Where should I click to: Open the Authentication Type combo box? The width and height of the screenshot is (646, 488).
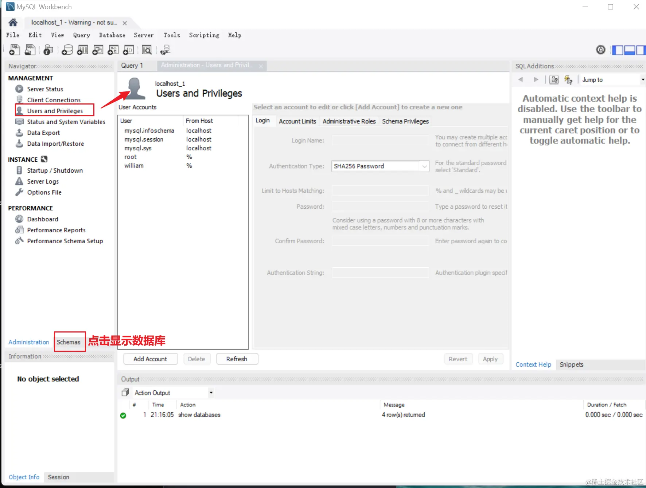coord(380,166)
